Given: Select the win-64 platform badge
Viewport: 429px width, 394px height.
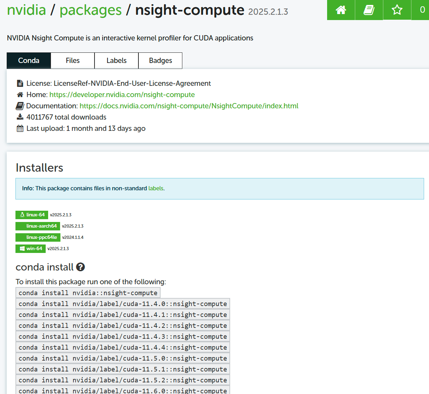Looking at the screenshot, I should (31, 249).
